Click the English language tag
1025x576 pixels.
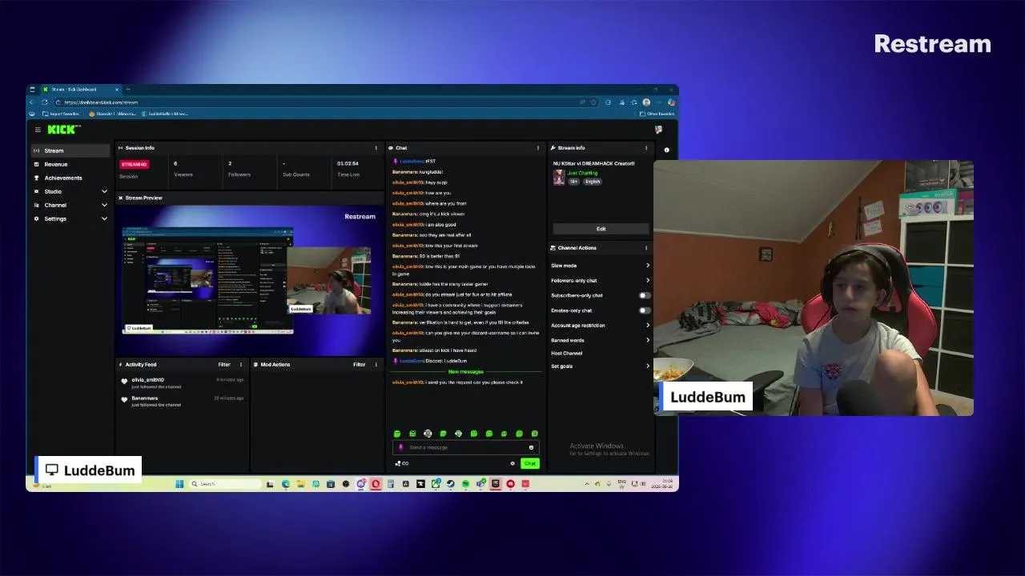coord(592,182)
